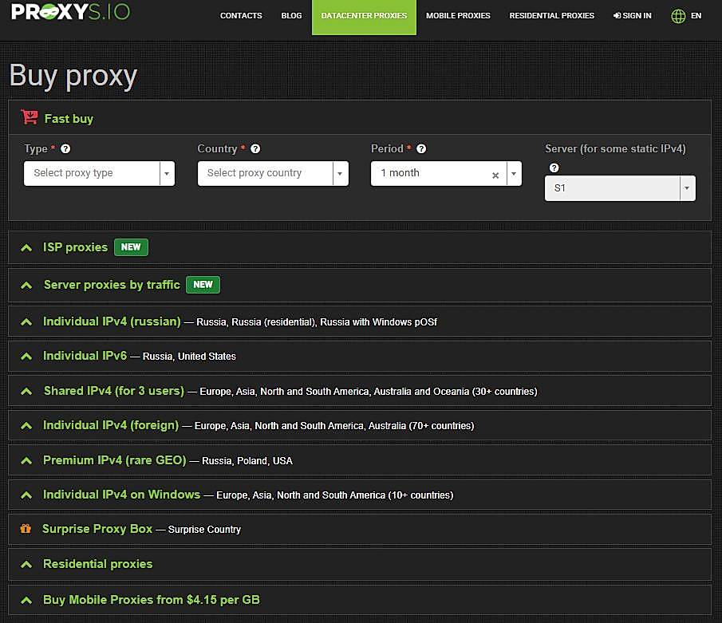This screenshot has height=623, width=722.
Task: Open Individual IPv4 (russian) heading
Action: pyautogui.click(x=112, y=321)
